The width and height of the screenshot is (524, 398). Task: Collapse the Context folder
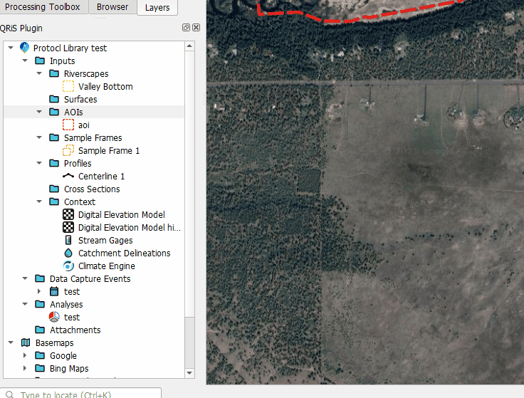click(x=39, y=201)
